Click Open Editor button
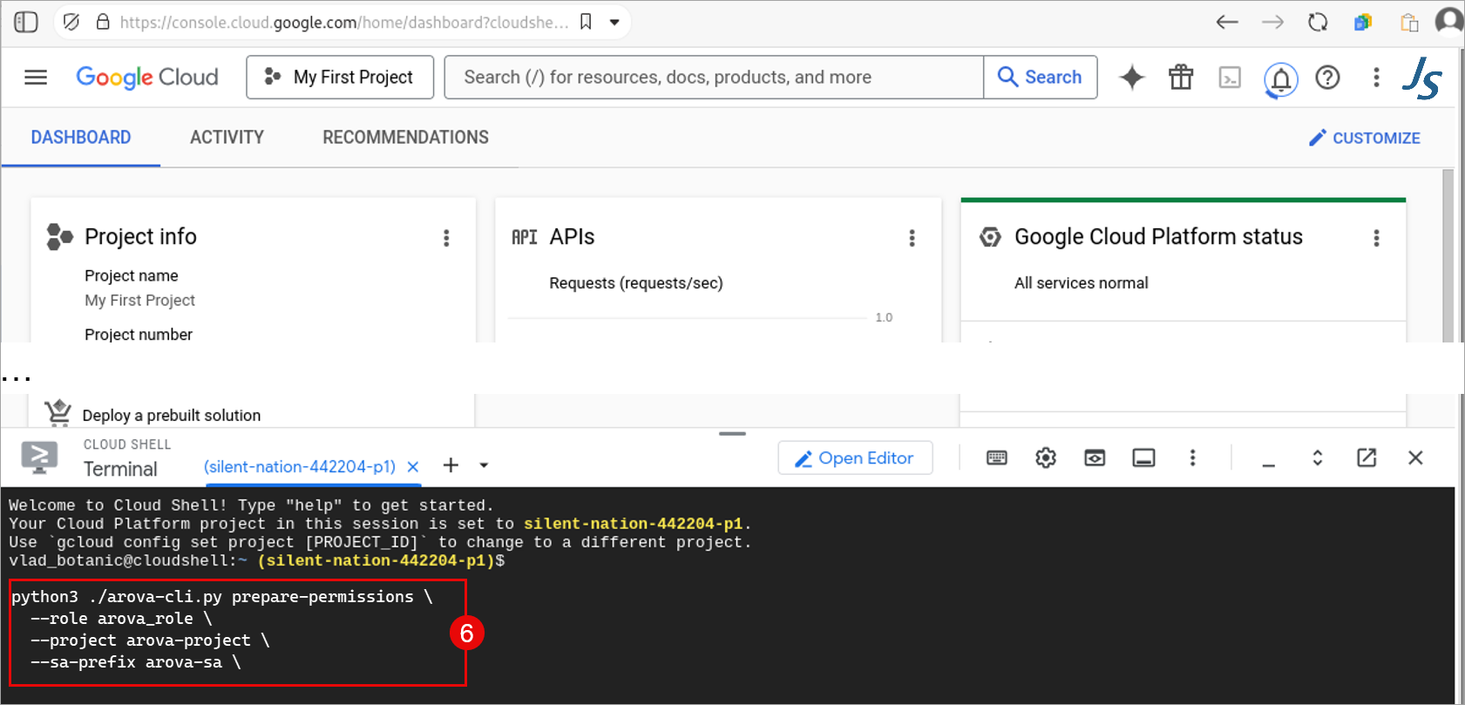Viewport: 1465px width, 705px height. pyautogui.click(x=855, y=458)
